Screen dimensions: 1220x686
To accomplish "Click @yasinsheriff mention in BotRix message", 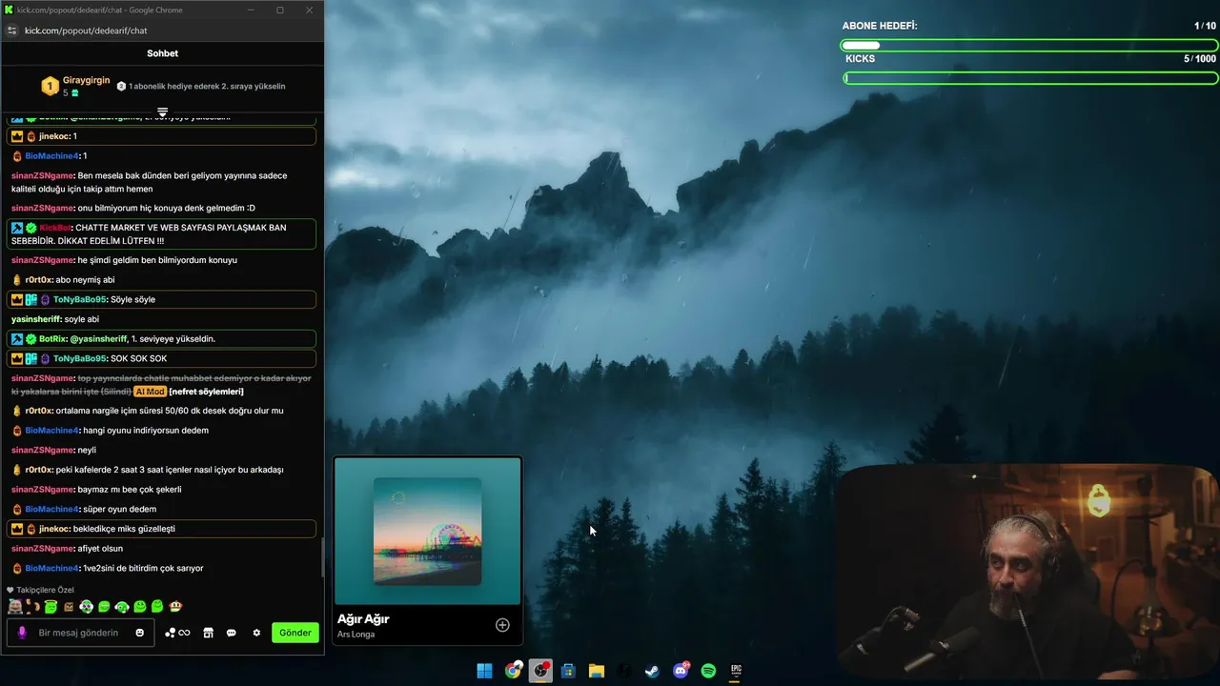I will pos(98,339).
